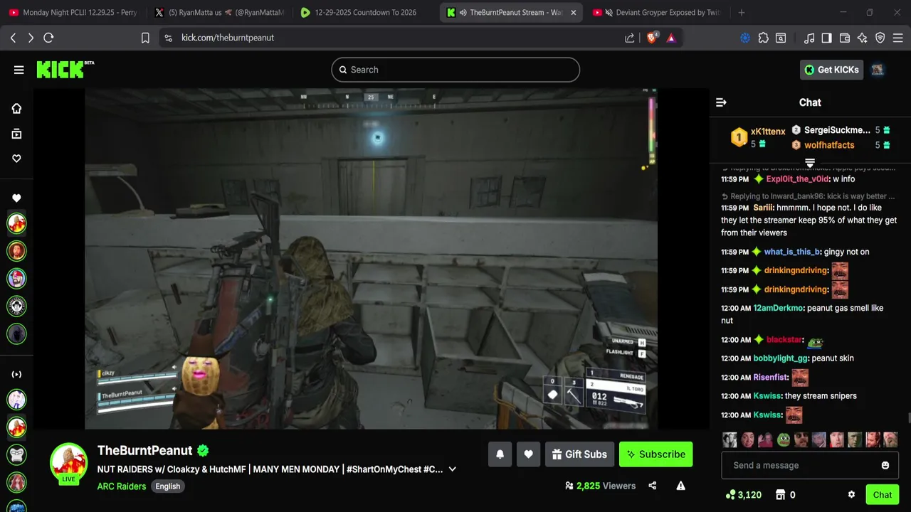Switch to Deviant Groyper Exposed tab

pos(656,12)
